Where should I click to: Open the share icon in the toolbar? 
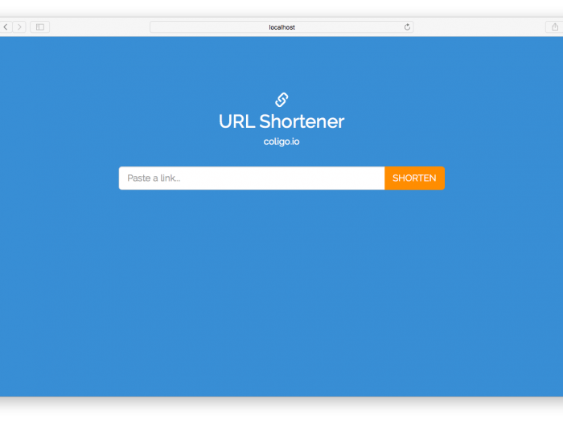click(x=555, y=27)
